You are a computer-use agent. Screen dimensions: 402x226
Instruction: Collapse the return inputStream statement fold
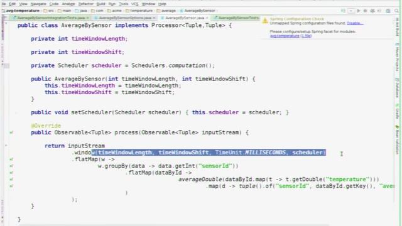6,146
